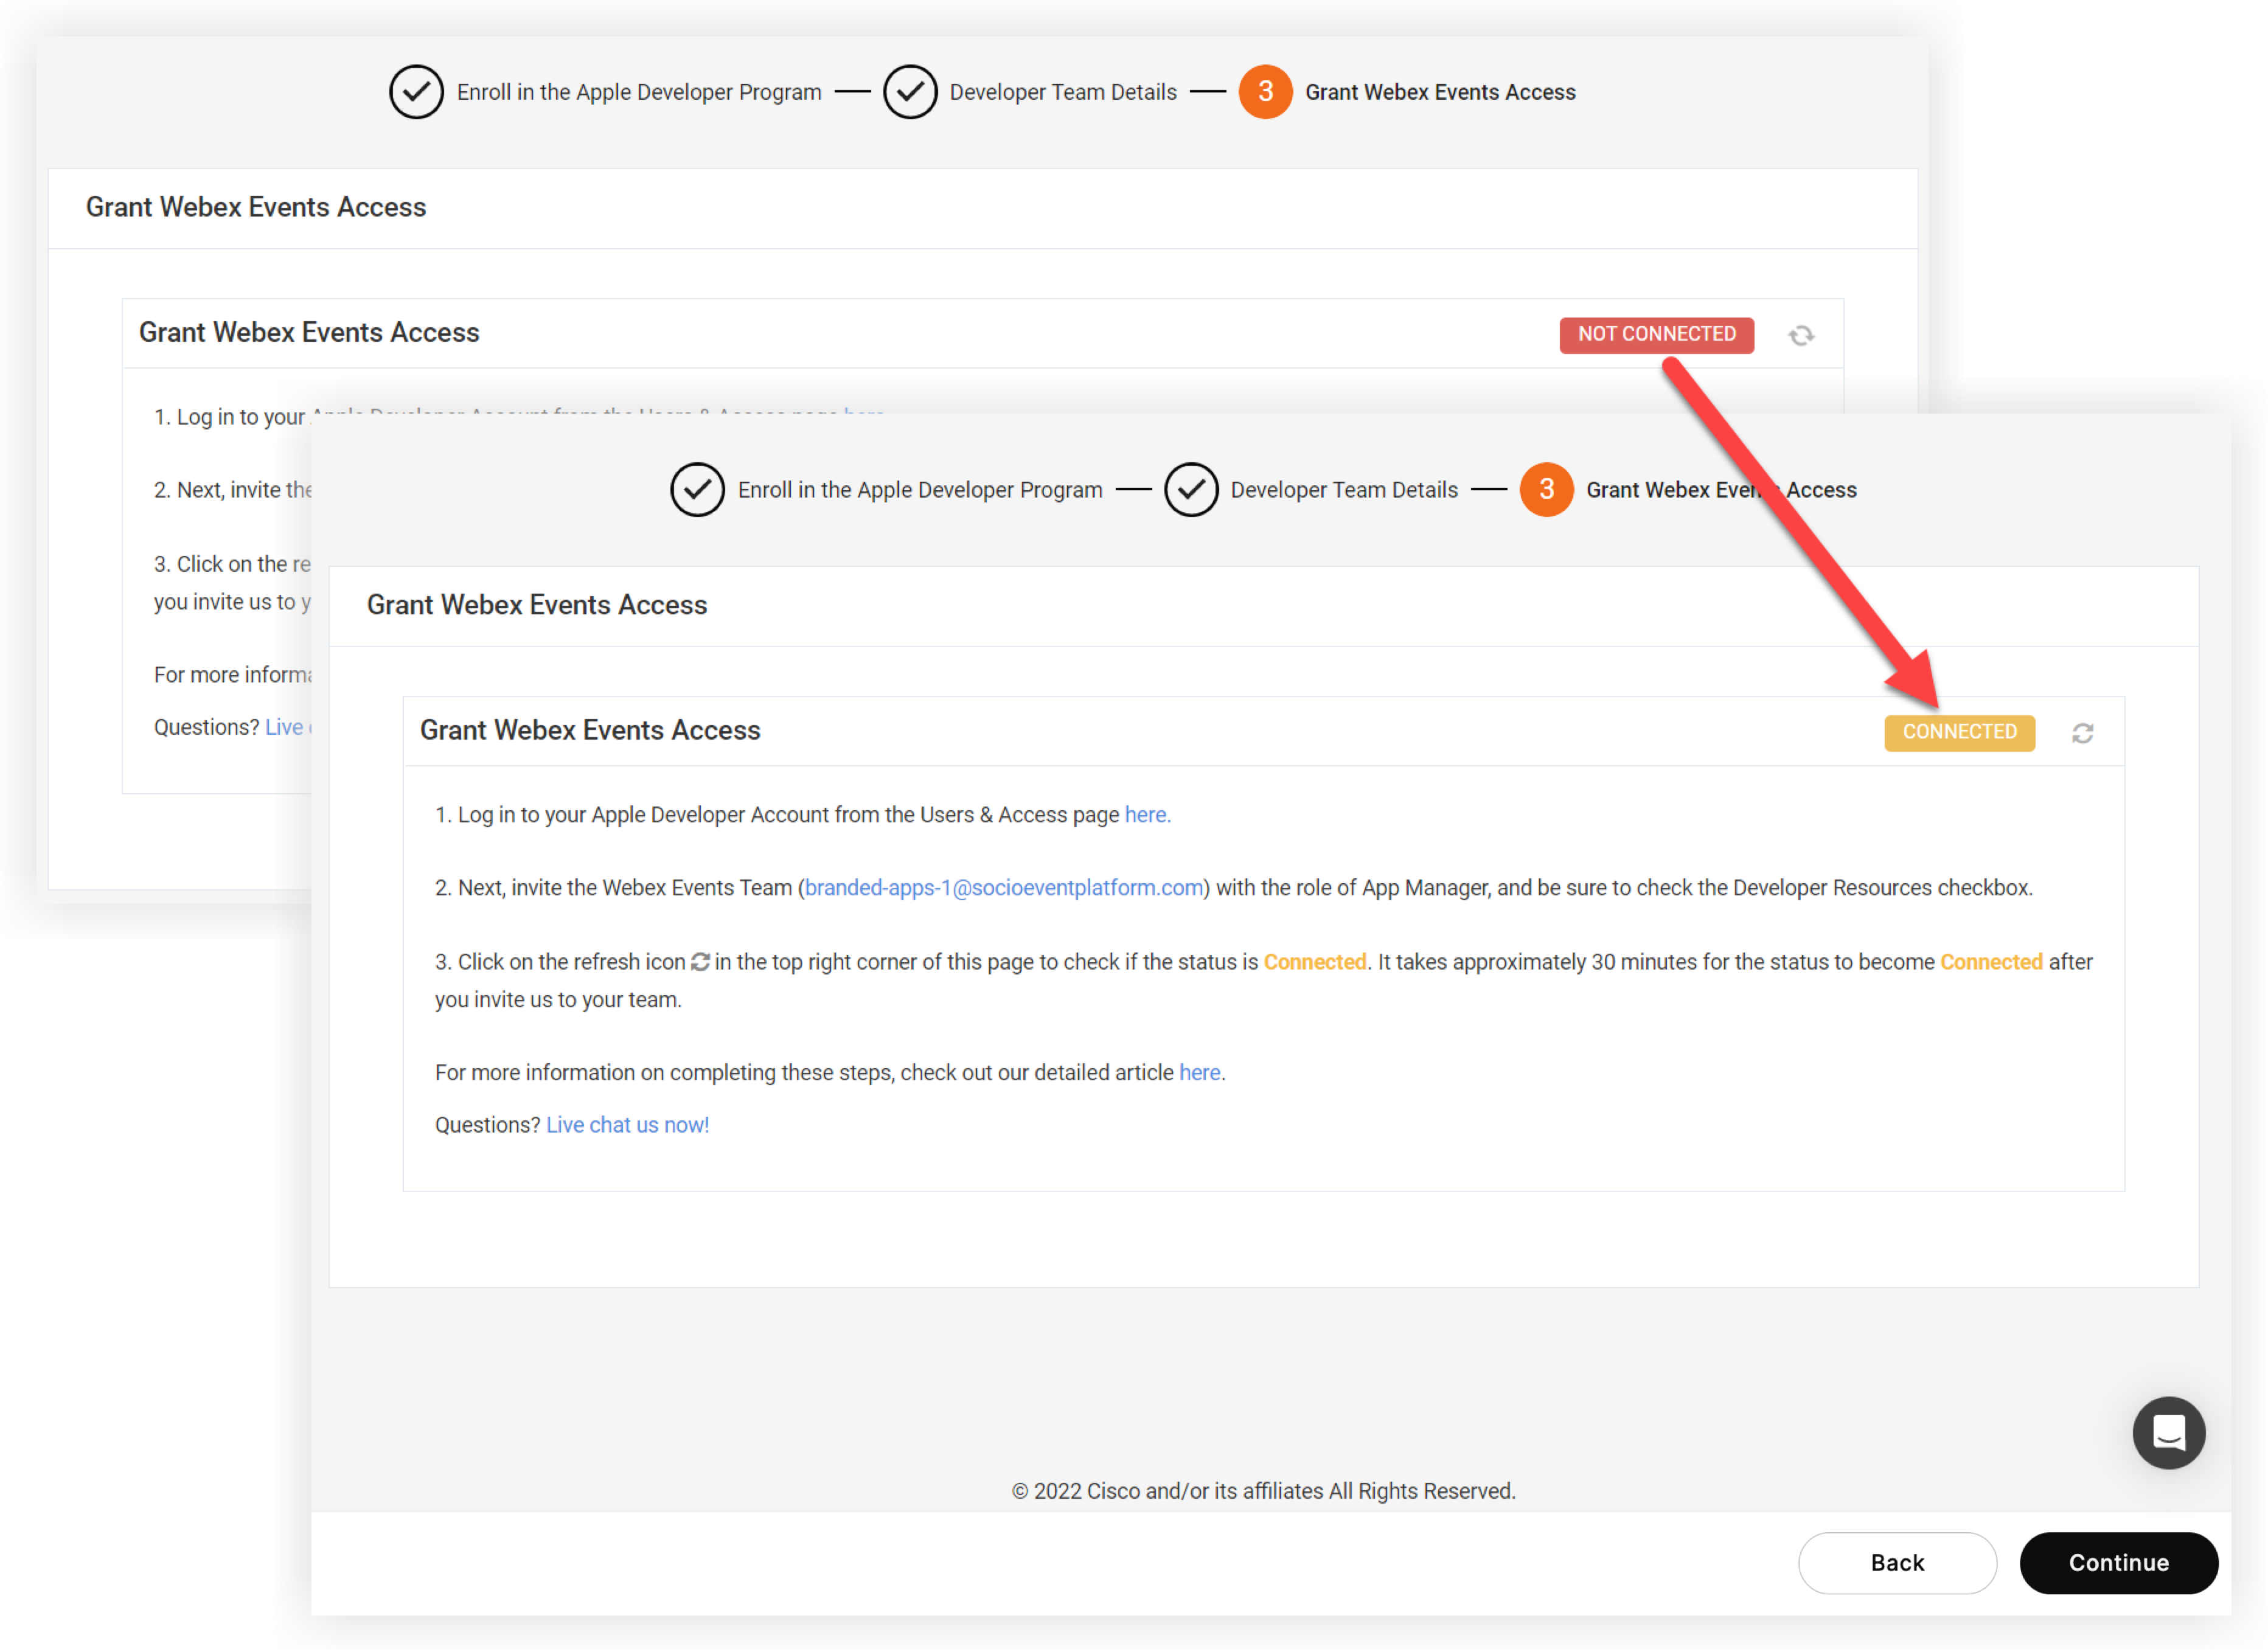Click the Continue button
The height and width of the screenshot is (1652, 2268).
coord(2118,1562)
